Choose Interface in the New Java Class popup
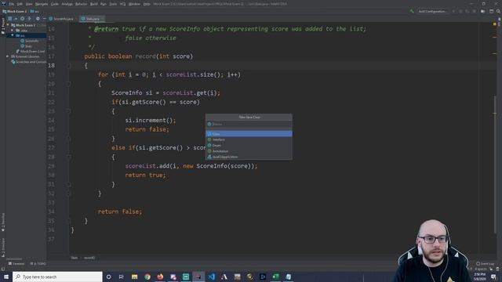502x282 pixels. click(249, 139)
